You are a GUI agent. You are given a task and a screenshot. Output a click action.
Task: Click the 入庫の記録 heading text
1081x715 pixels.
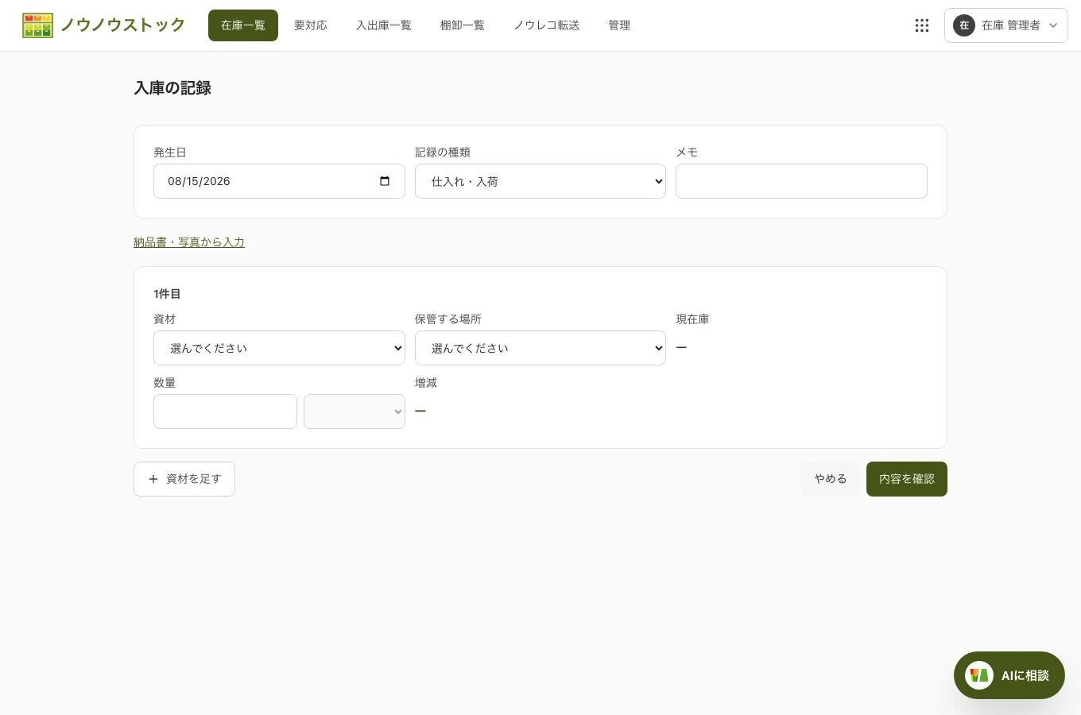pos(172,88)
